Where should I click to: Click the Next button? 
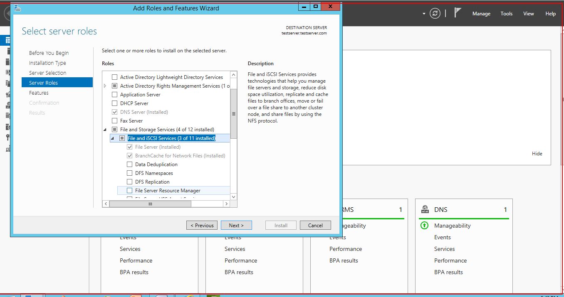click(236, 225)
